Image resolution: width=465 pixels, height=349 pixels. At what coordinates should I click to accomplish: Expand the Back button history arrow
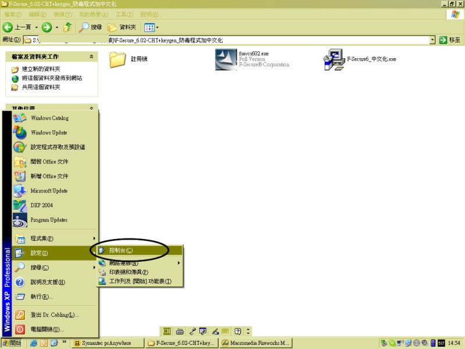click(x=36, y=27)
